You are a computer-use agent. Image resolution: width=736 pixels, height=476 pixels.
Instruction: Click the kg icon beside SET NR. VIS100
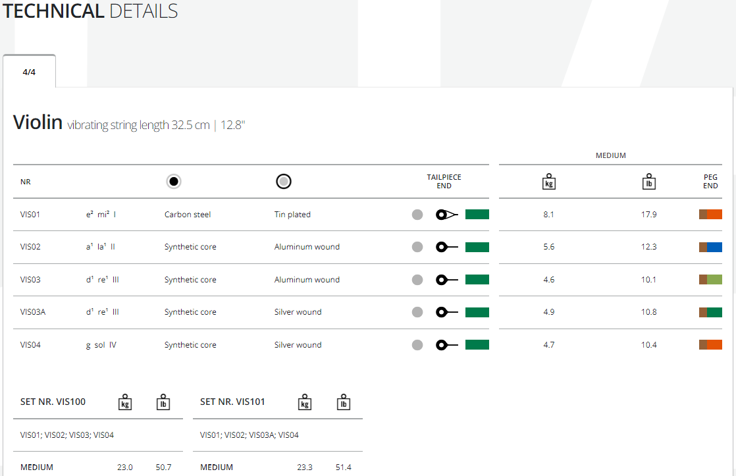125,402
